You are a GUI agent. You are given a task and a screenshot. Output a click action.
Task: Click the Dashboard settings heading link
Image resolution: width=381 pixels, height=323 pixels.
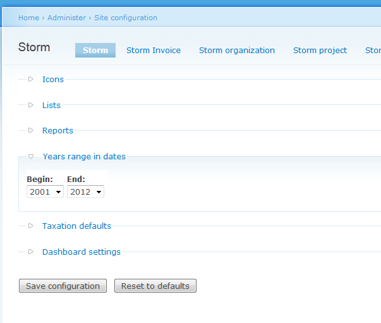click(x=82, y=252)
